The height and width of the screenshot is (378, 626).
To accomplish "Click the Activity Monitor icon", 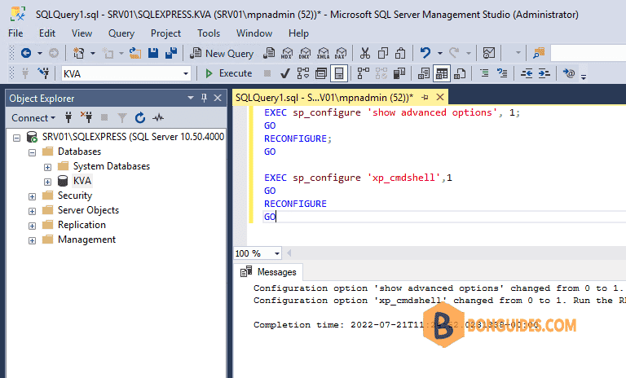I will tap(489, 53).
